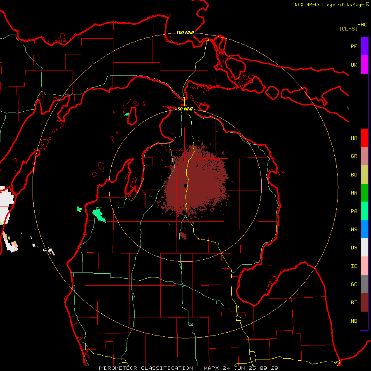Screen dimensions: 371x371
Task: Click the HR legend label
Action: click(x=354, y=193)
